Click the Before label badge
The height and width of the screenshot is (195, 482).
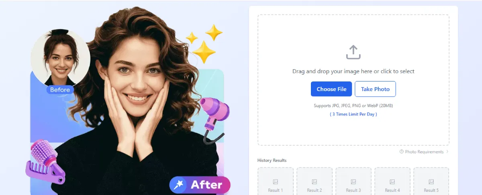[60, 90]
